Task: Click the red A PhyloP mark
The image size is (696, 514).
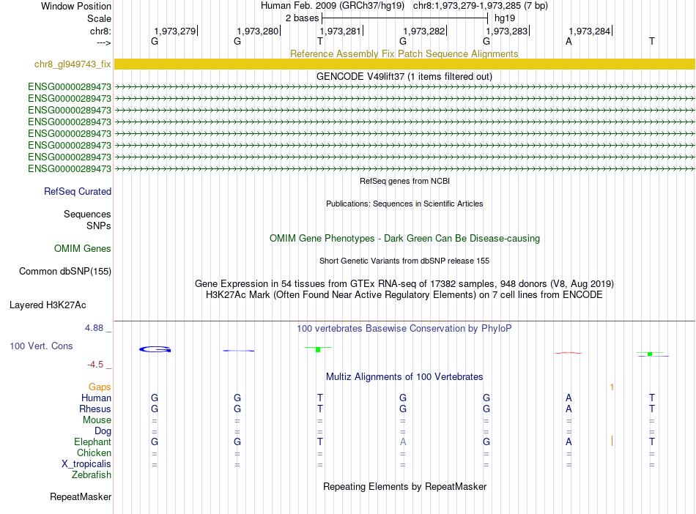Action: 569,353
